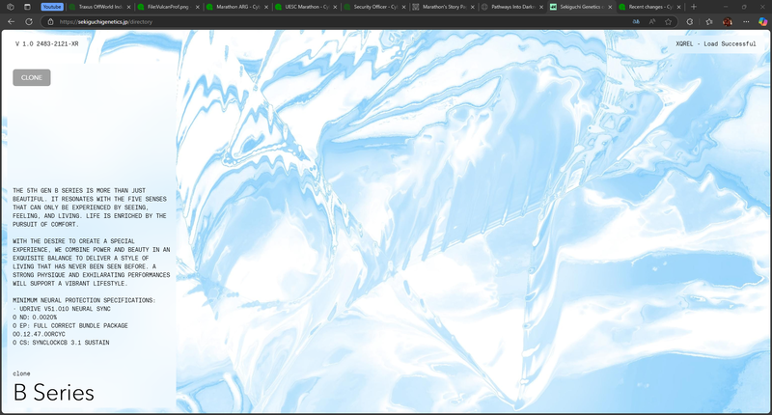This screenshot has height=415, width=772.
Task: Click the site information lock icon
Action: pos(48,21)
